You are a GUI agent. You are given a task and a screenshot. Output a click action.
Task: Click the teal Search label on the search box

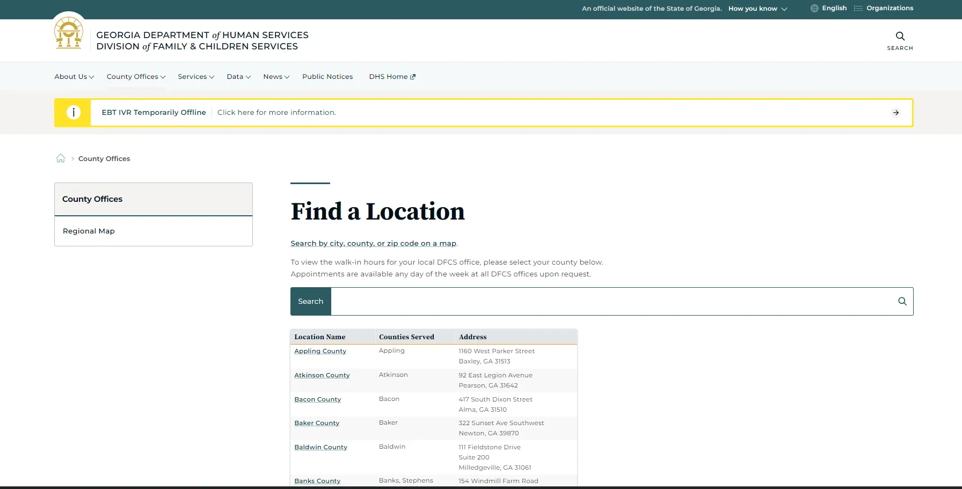point(311,301)
